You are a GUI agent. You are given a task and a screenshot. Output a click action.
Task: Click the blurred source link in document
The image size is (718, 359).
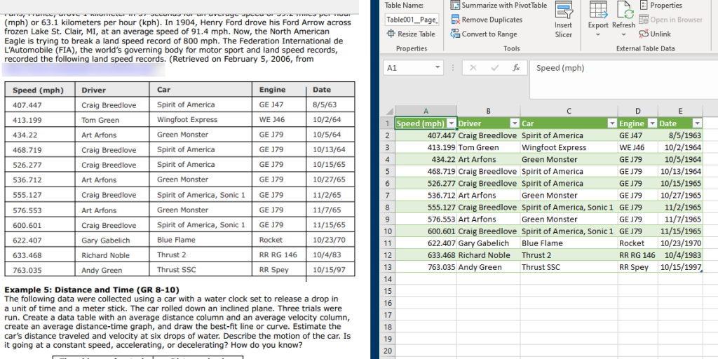[x=83, y=69]
